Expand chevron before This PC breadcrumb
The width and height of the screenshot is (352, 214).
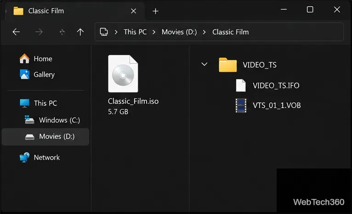pyautogui.click(x=116, y=32)
